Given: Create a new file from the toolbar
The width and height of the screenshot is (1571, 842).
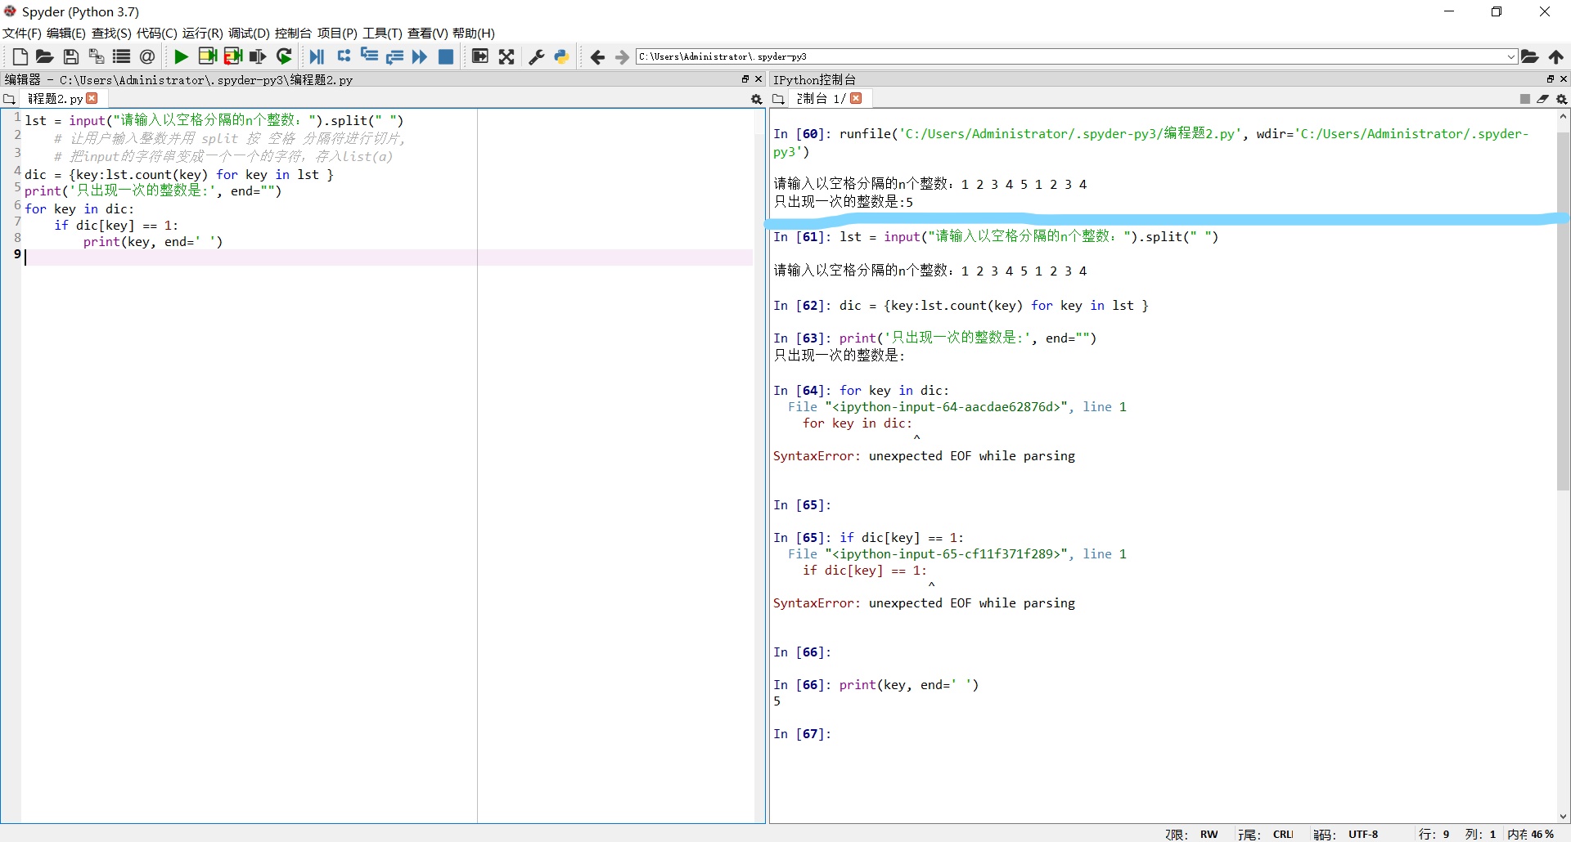Looking at the screenshot, I should point(20,56).
